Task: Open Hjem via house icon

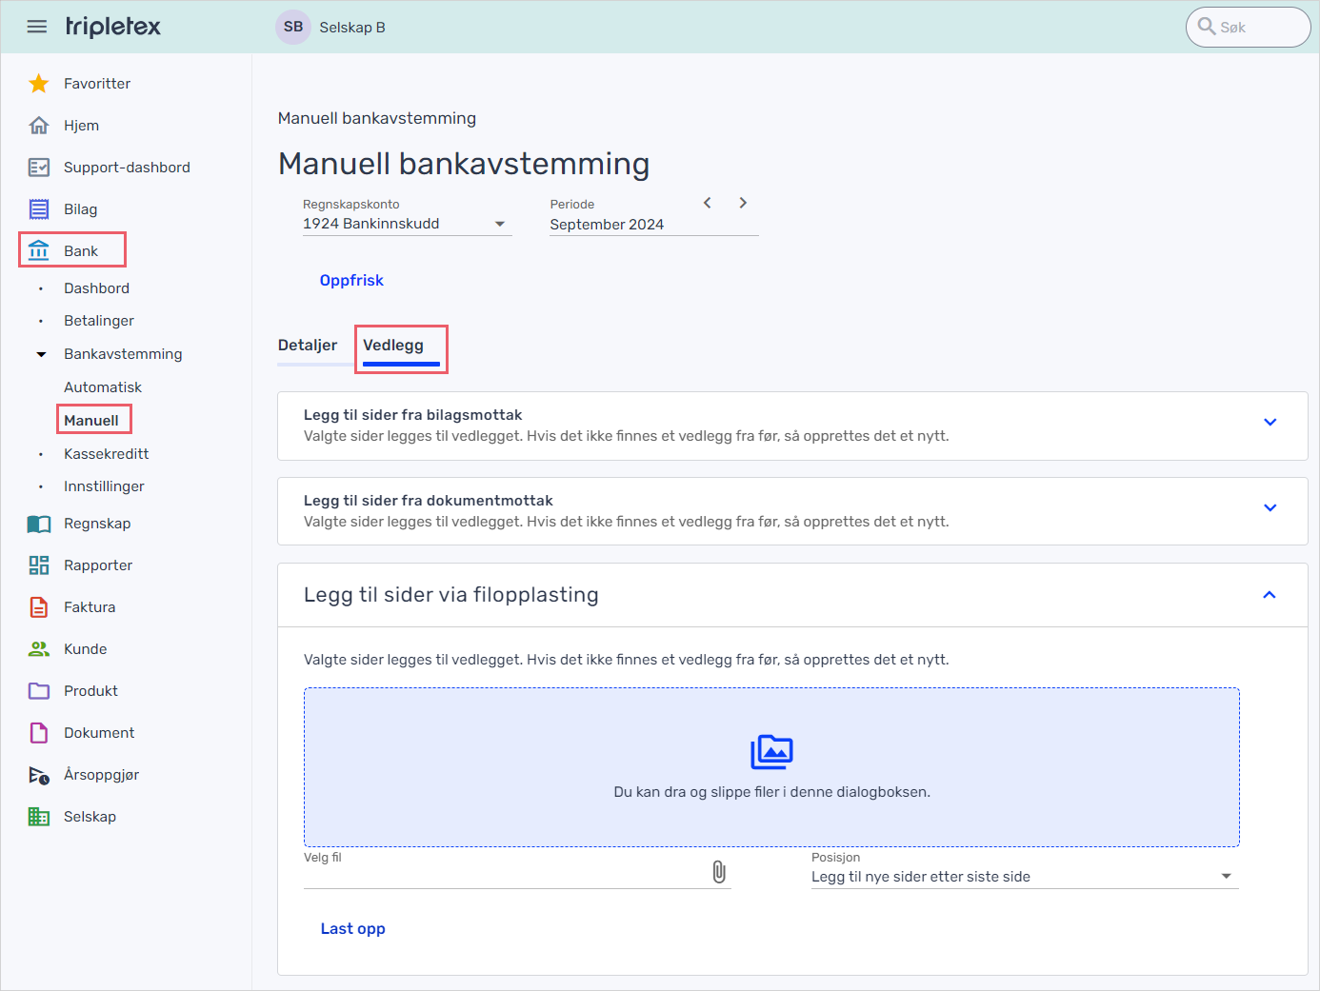Action: coord(38,126)
